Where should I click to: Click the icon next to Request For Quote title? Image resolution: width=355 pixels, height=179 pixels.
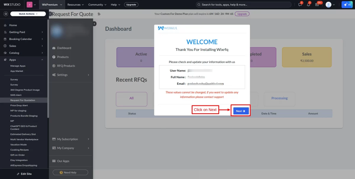(99, 14)
